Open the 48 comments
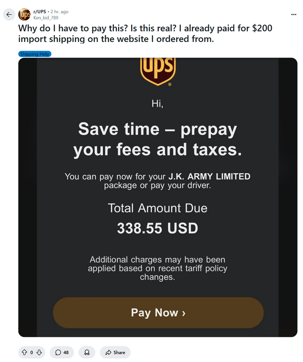The width and height of the screenshot is (303, 362). [x=62, y=352]
